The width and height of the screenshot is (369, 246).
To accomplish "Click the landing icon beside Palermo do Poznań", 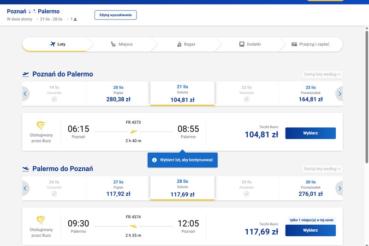I will pos(26,169).
